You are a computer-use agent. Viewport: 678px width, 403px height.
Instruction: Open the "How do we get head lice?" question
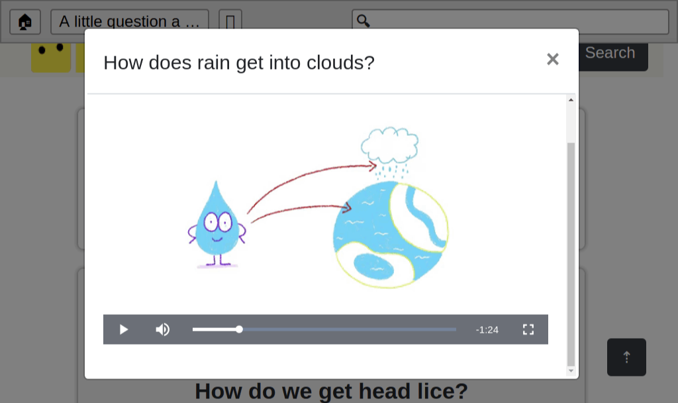pyautogui.click(x=331, y=391)
